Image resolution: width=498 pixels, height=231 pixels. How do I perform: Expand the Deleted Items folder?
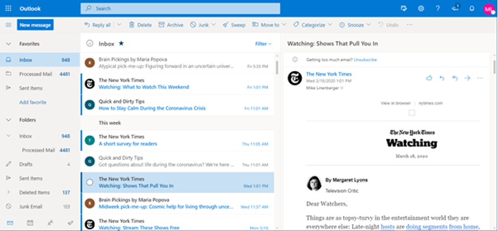[9, 192]
